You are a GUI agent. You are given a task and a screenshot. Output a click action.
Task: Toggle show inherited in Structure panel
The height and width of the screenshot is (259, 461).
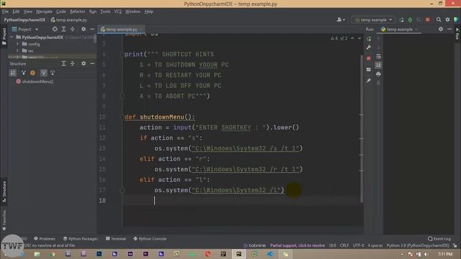pyautogui.click(x=24, y=73)
